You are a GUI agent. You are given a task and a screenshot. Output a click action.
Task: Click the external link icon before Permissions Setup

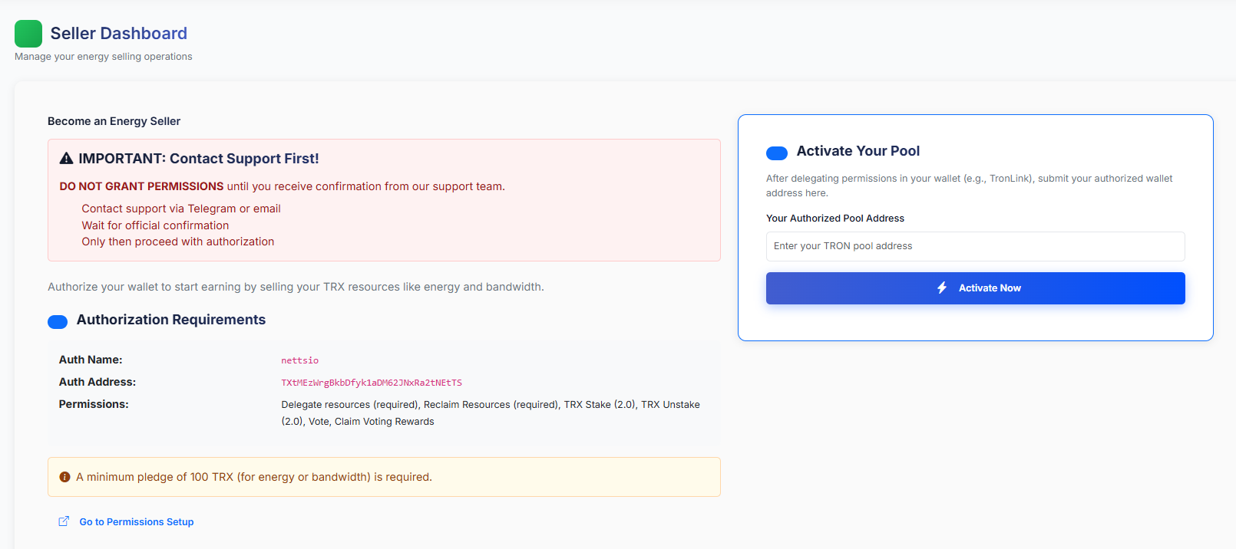pyautogui.click(x=64, y=521)
